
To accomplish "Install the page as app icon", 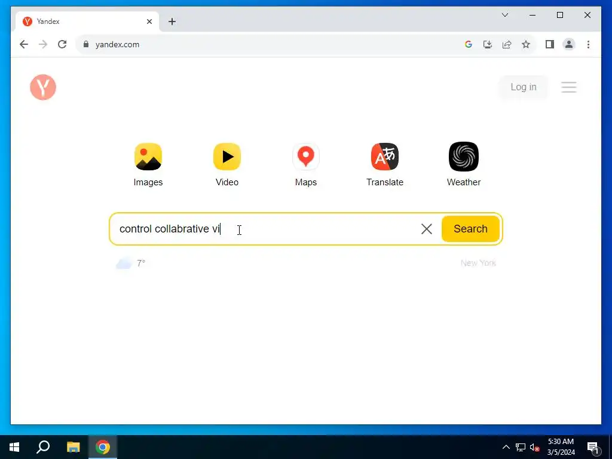I will coord(488,44).
